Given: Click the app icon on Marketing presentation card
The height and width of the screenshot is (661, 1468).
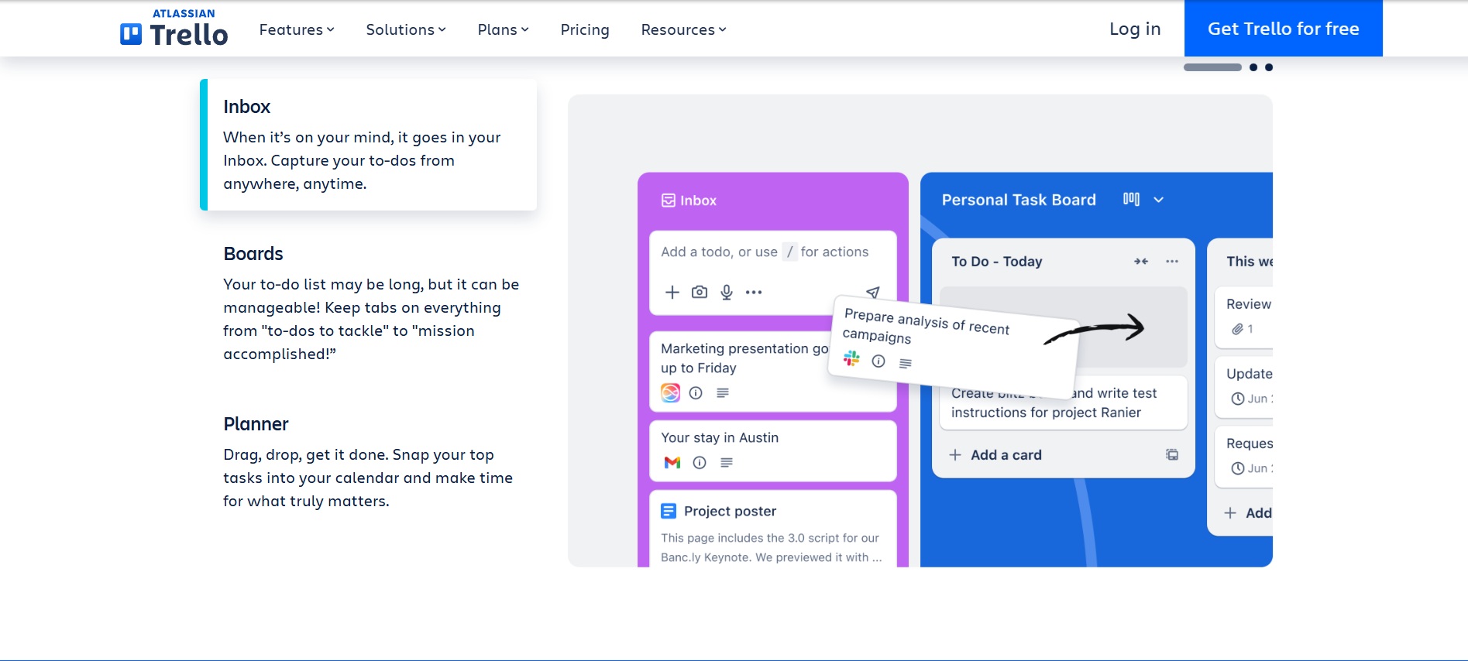Looking at the screenshot, I should [x=670, y=392].
